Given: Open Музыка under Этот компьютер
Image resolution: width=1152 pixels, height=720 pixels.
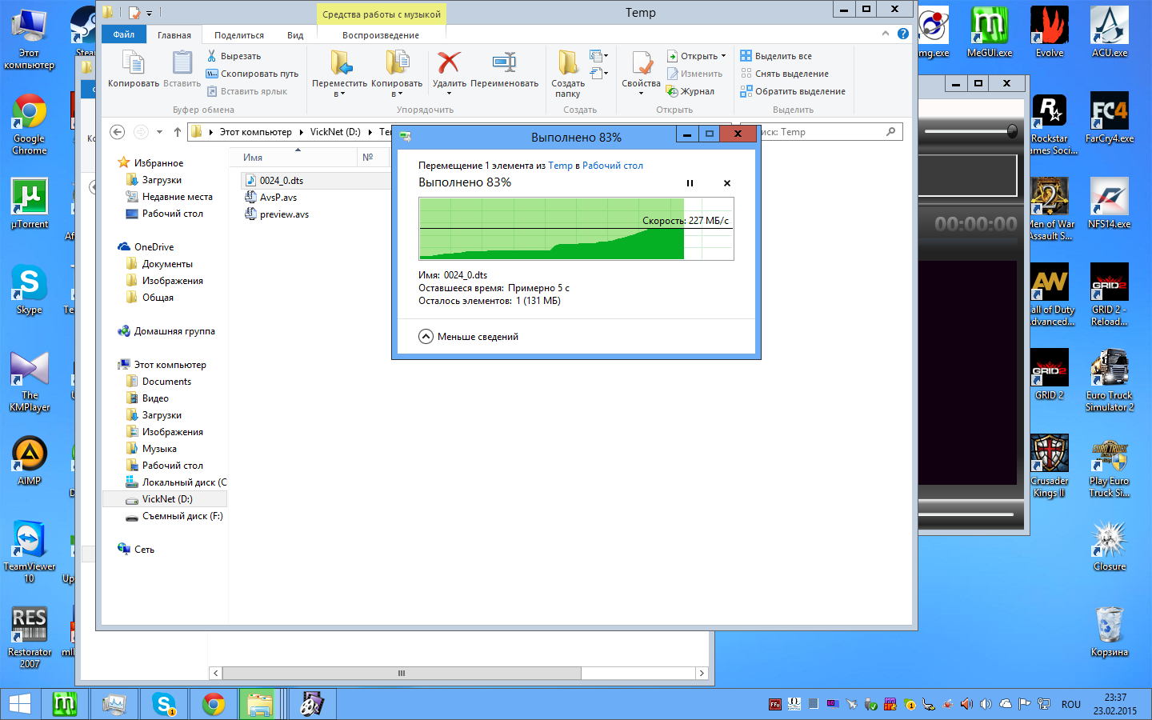Looking at the screenshot, I should click(x=159, y=449).
